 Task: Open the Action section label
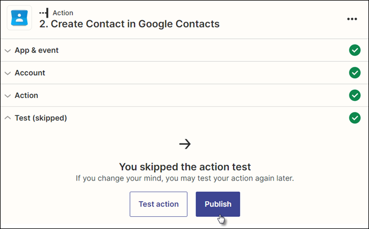click(x=26, y=95)
